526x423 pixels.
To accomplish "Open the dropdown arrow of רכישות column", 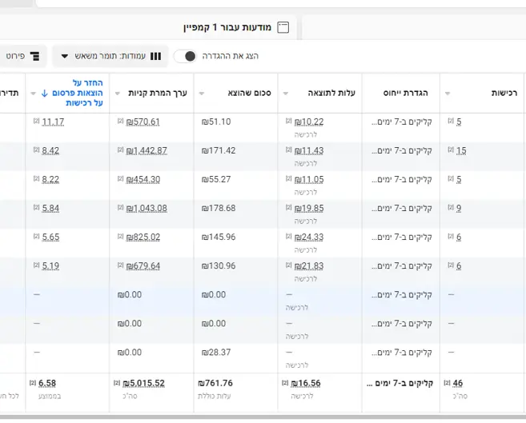I will tap(448, 94).
